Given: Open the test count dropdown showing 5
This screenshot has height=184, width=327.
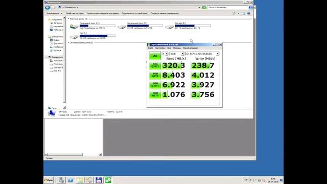Looking at the screenshot, I should 165,54.
